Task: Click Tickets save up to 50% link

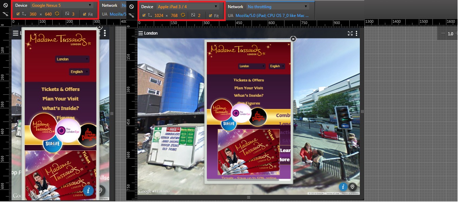Action: click(x=249, y=178)
